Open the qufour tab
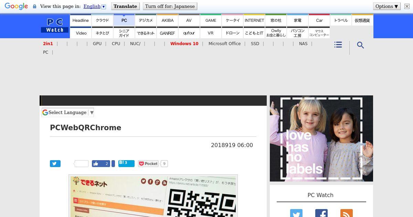Screen dimensions: 413x217 tap(189, 33)
